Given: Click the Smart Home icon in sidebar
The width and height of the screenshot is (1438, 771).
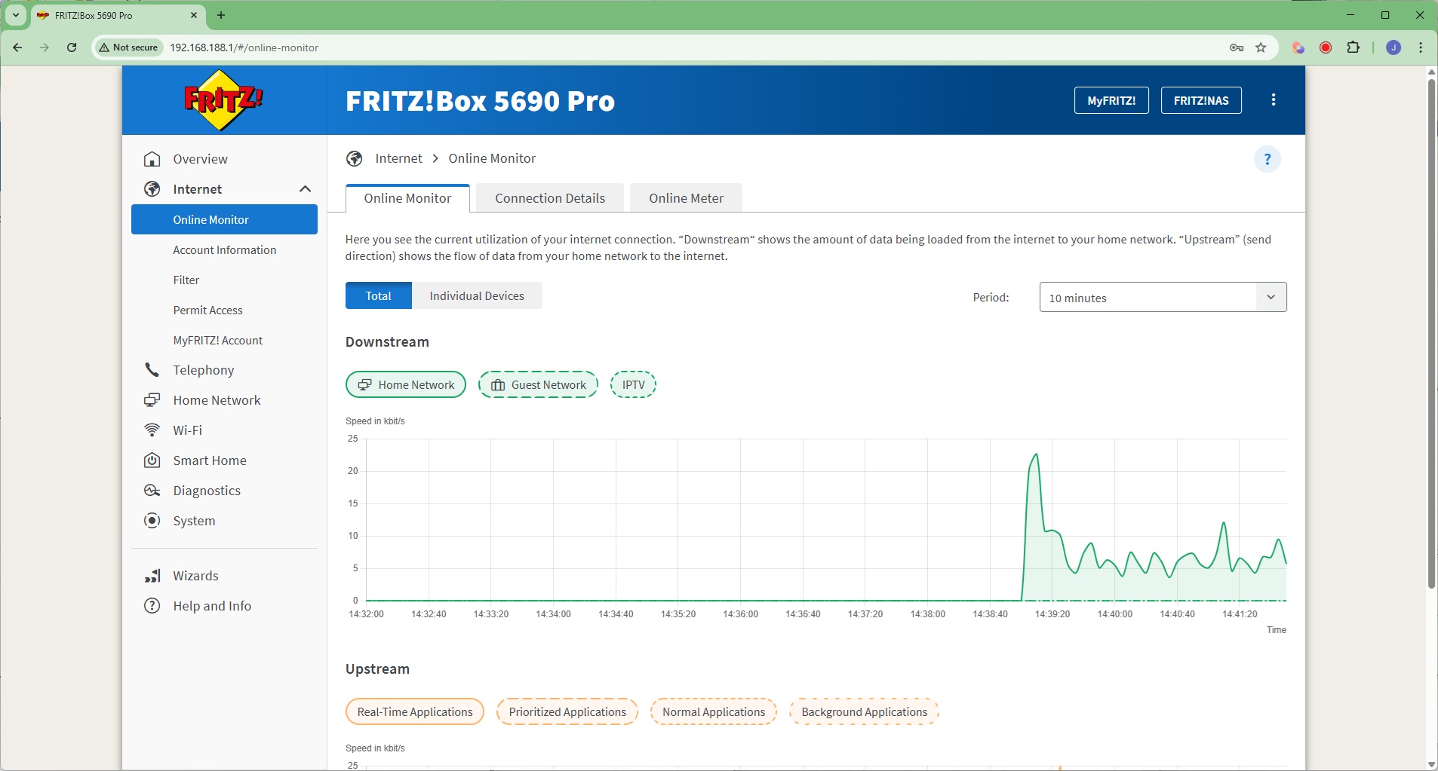Looking at the screenshot, I should [x=152, y=460].
